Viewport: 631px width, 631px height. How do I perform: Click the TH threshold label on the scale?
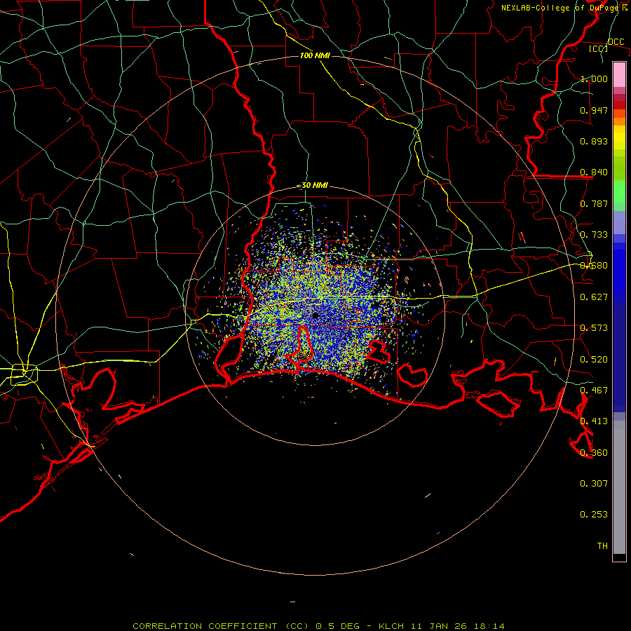pyautogui.click(x=602, y=546)
